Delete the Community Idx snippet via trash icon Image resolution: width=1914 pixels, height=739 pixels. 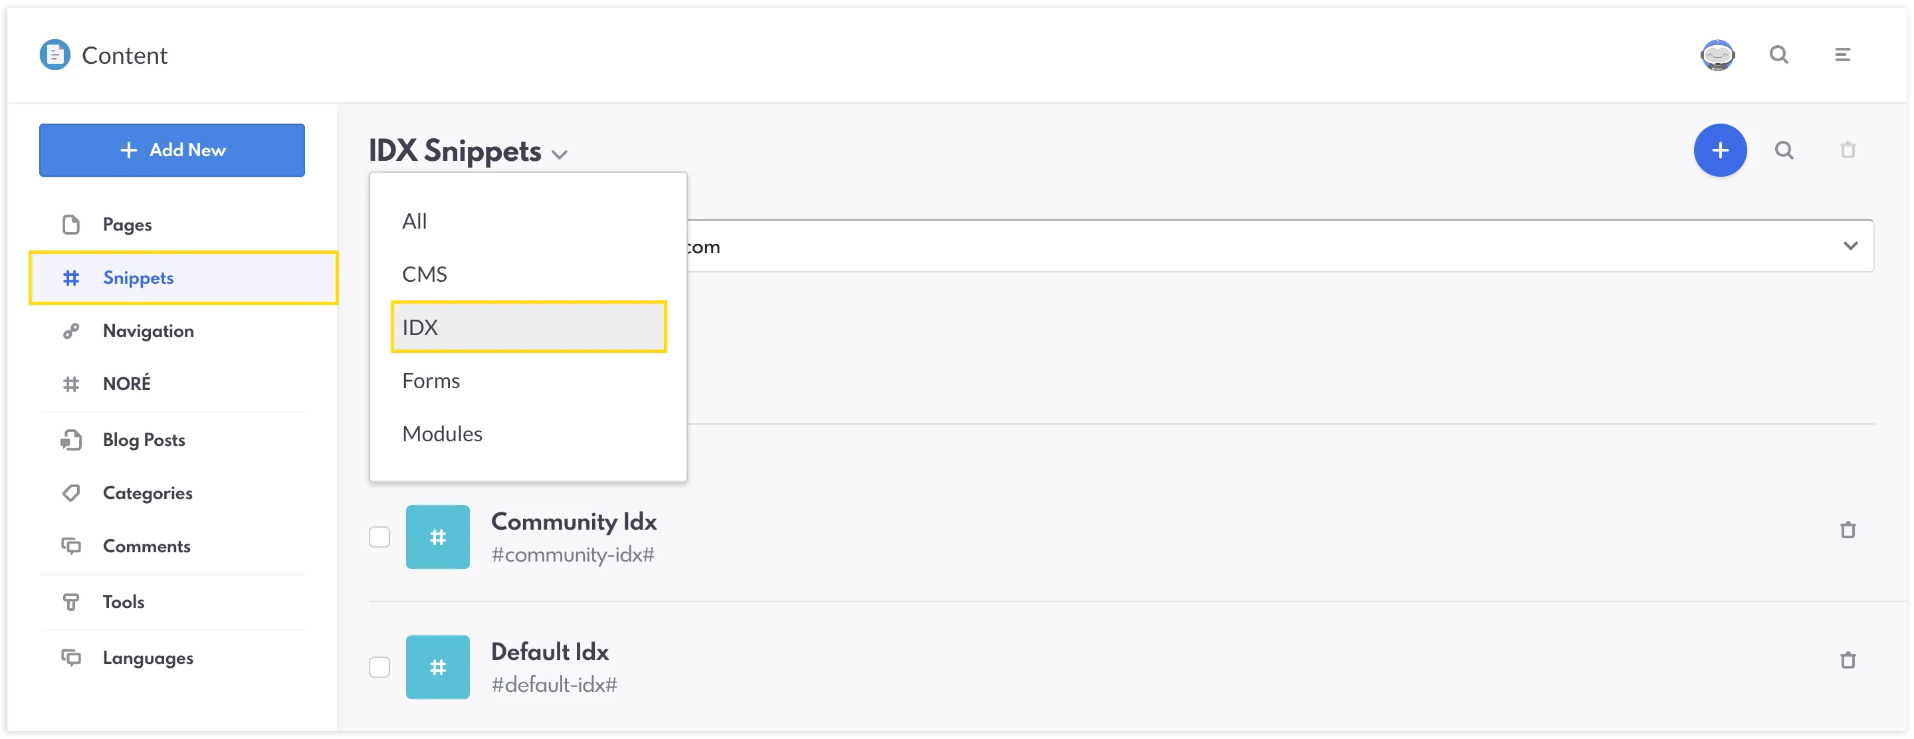(1847, 530)
